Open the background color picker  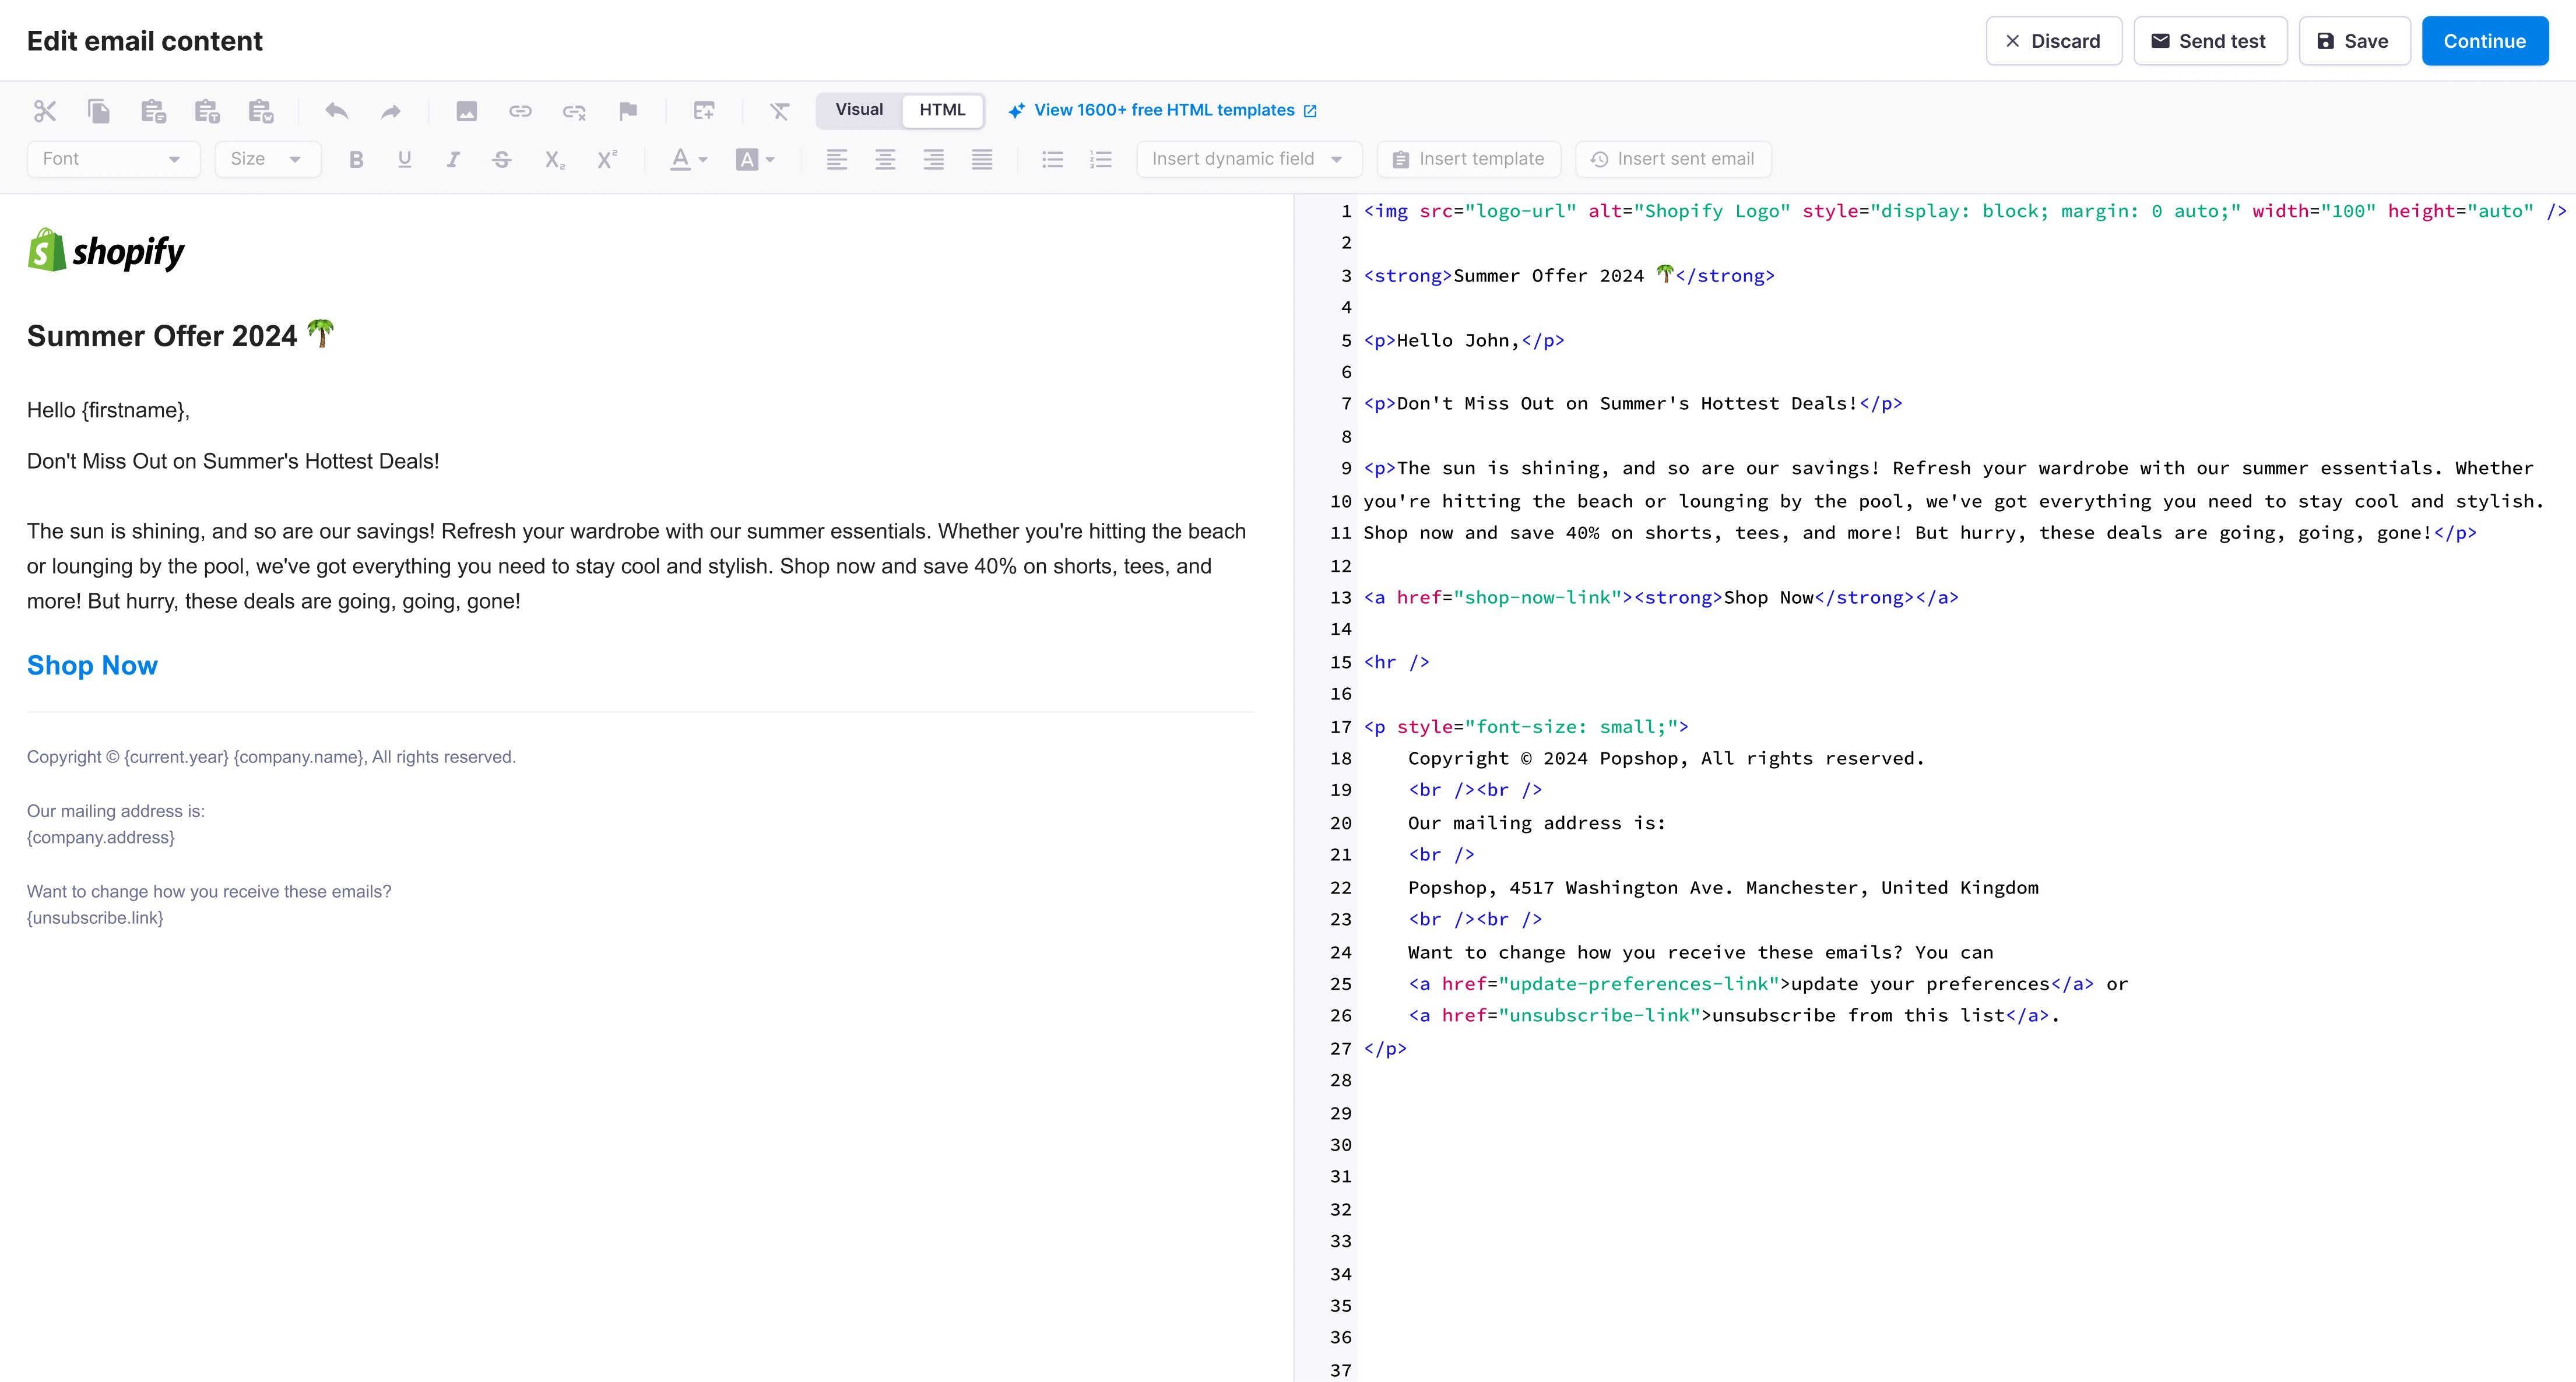tap(755, 159)
